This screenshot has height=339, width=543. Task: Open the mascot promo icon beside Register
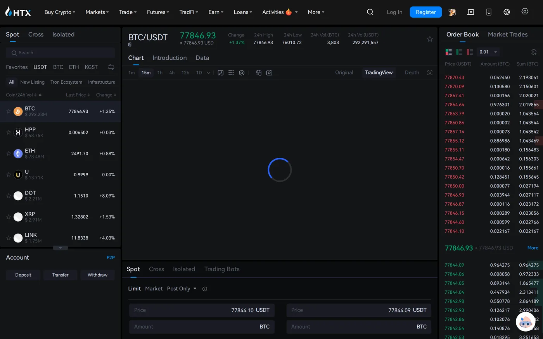[x=452, y=12]
